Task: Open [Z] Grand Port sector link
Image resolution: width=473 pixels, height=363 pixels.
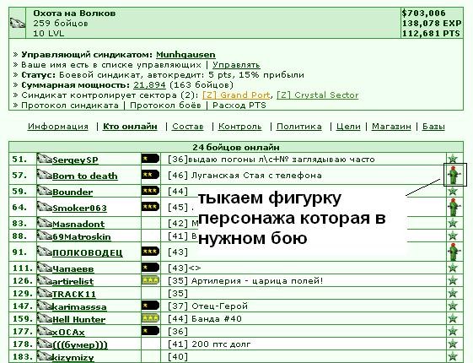Action: coord(236,95)
